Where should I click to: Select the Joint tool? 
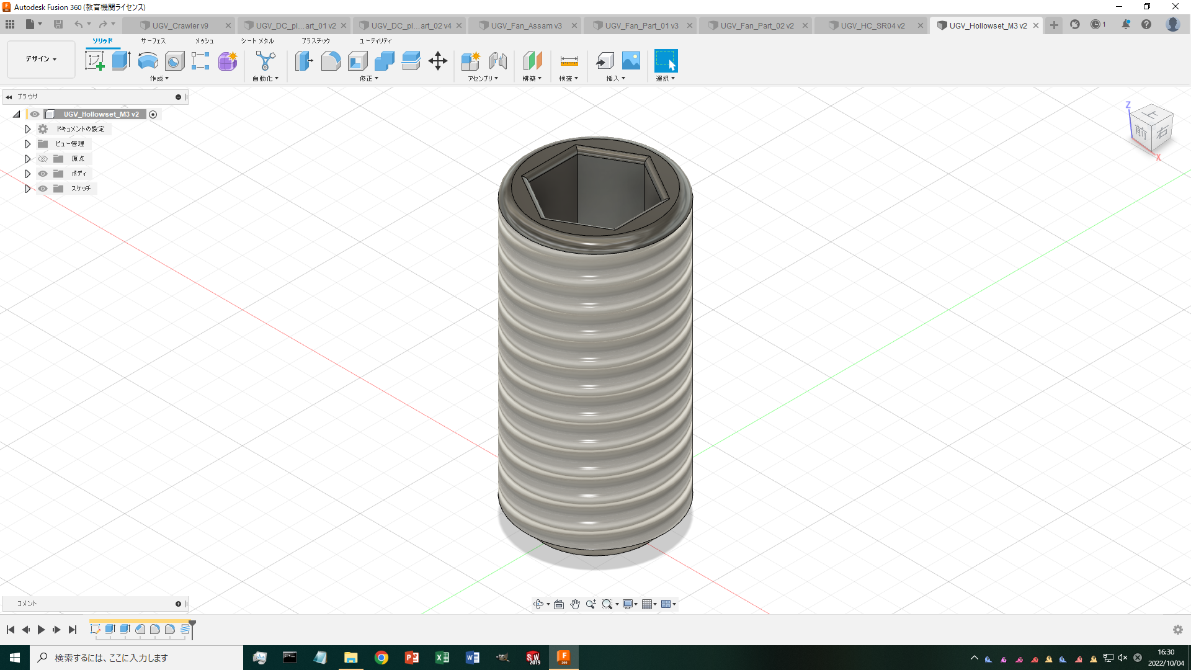click(497, 61)
